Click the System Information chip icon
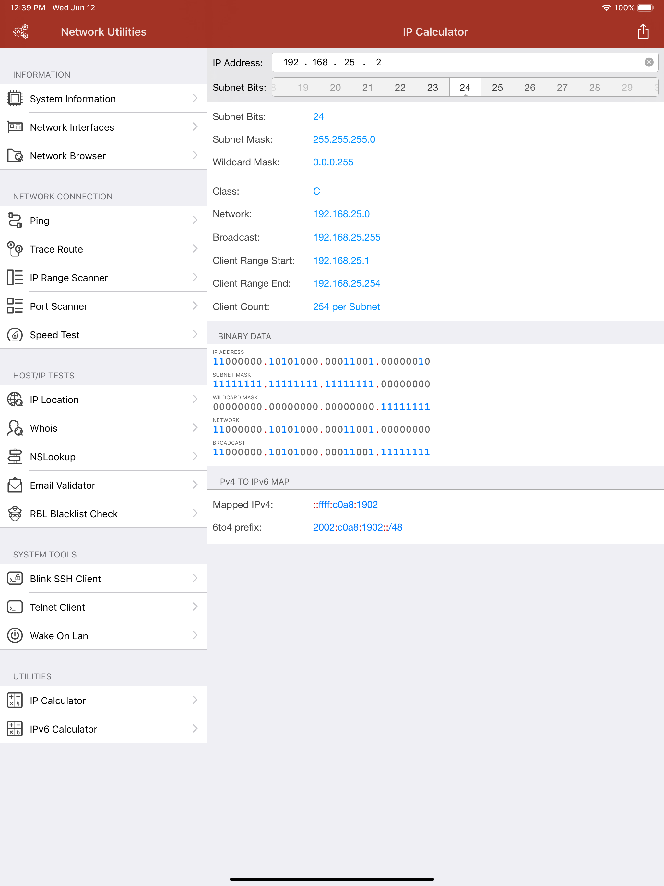 [x=15, y=98]
